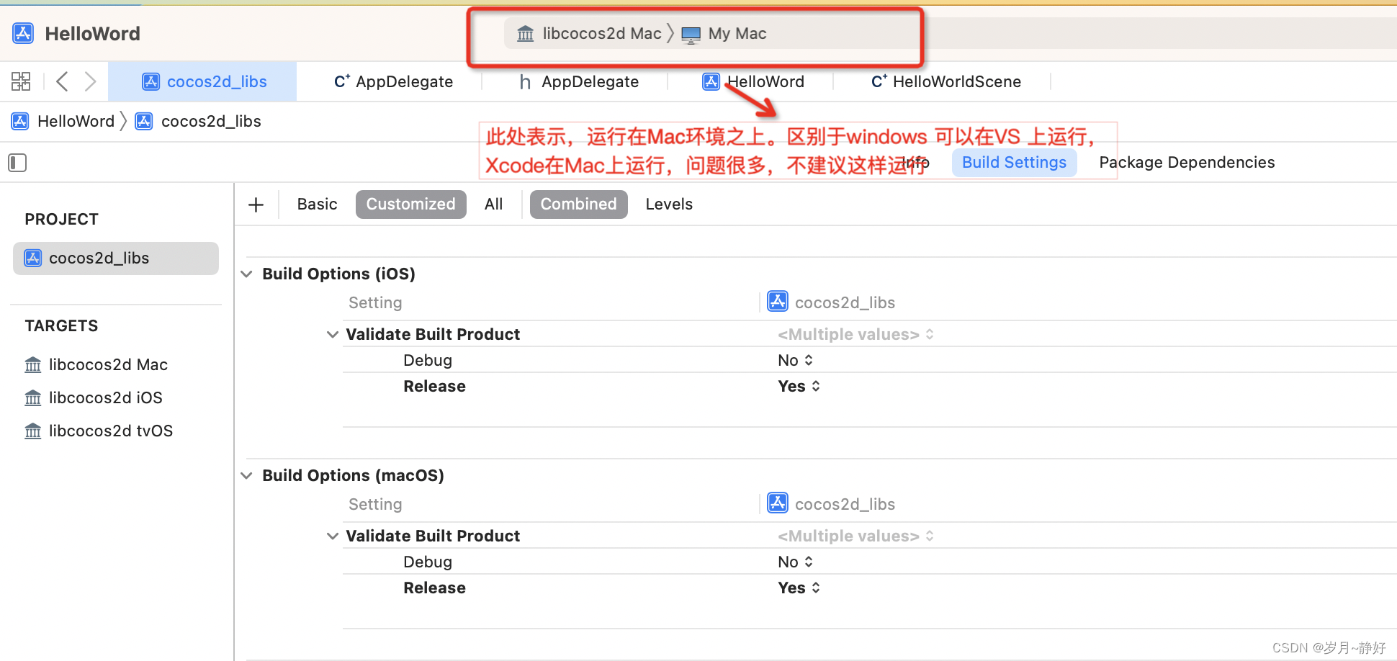Select the Release row under iOS options
The image size is (1397, 661).
click(x=869, y=386)
